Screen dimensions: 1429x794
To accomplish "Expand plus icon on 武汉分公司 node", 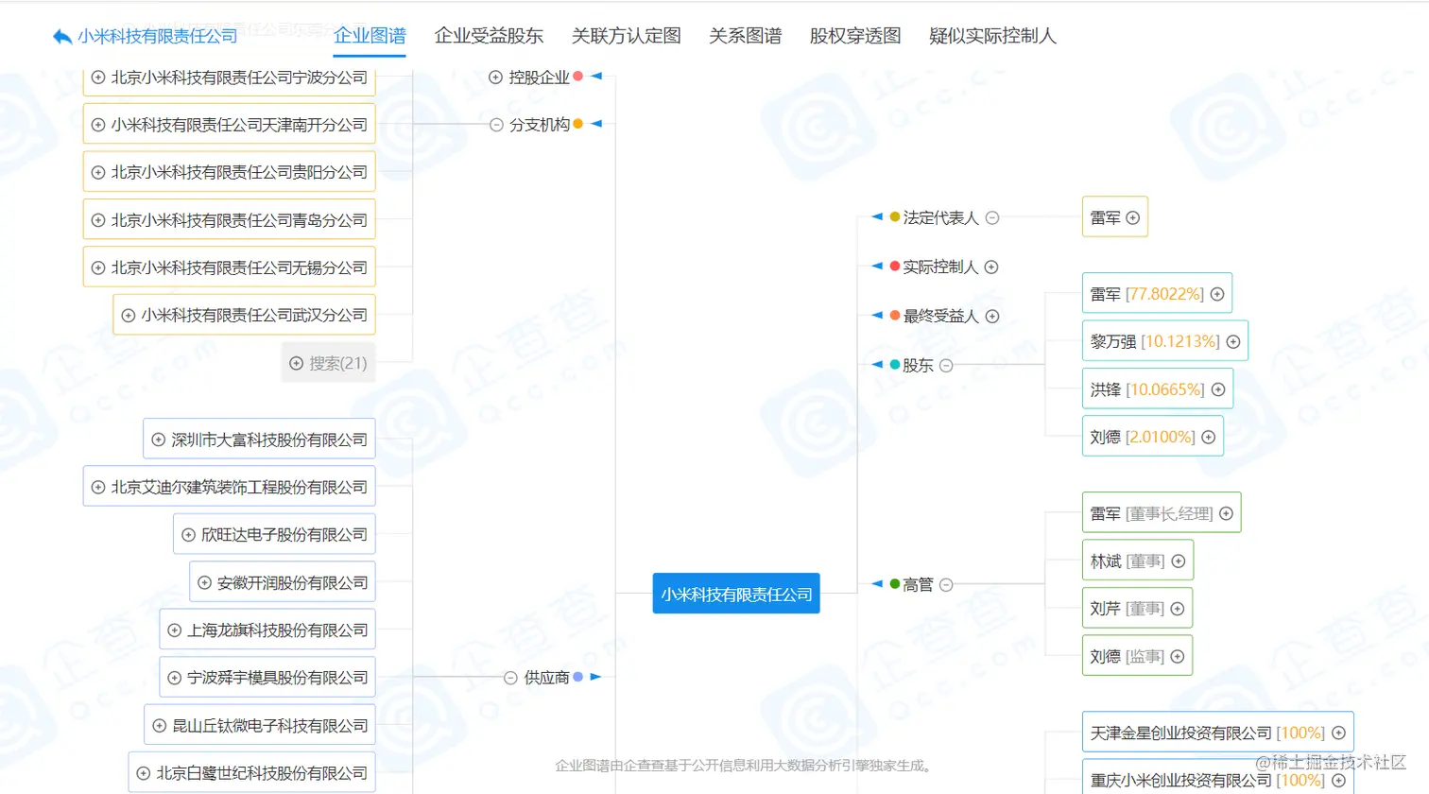I will coord(129,315).
